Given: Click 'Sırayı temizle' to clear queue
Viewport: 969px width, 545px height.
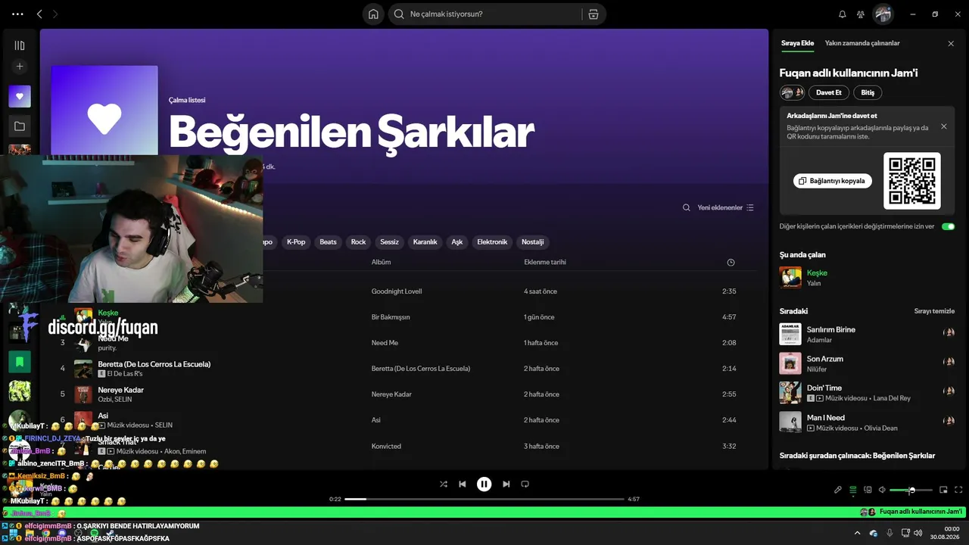Looking at the screenshot, I should (x=934, y=311).
